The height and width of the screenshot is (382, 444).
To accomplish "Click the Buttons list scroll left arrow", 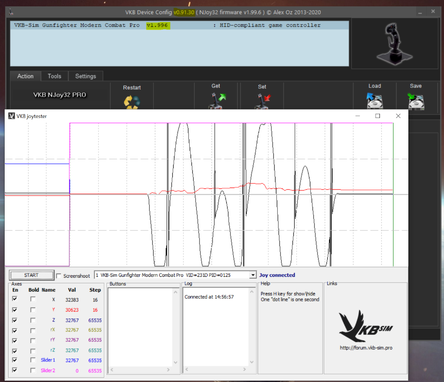I will [x=112, y=370].
